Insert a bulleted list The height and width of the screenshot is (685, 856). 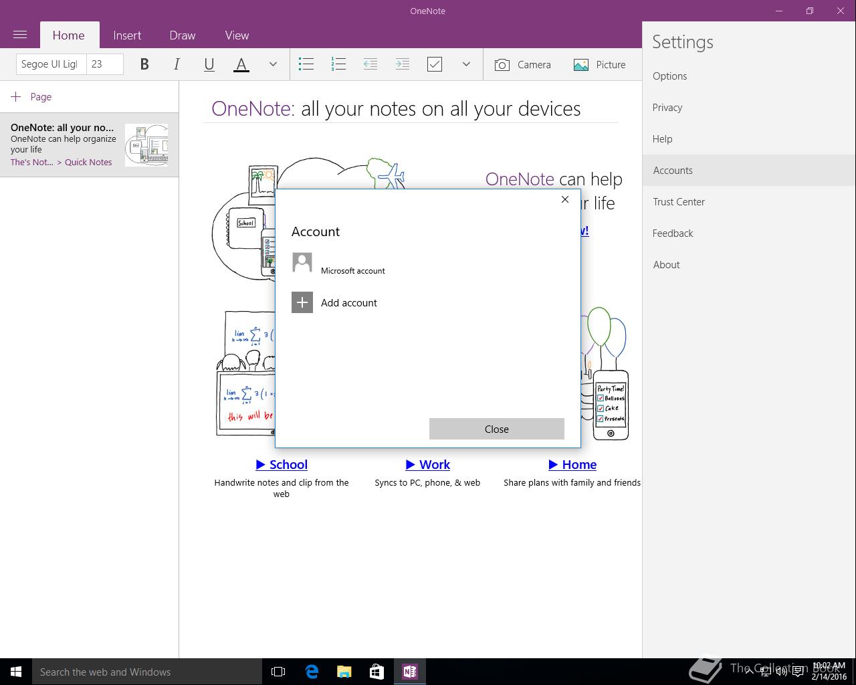(x=306, y=64)
